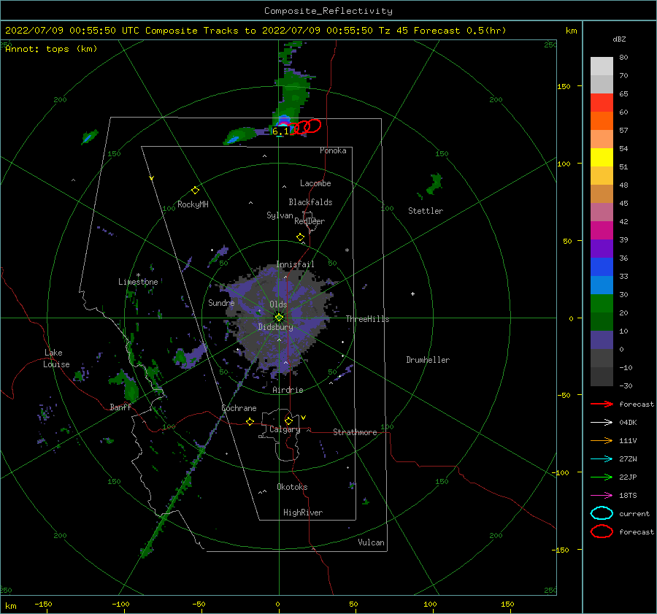Click the Airdrie label
657x614 pixels.
(288, 390)
